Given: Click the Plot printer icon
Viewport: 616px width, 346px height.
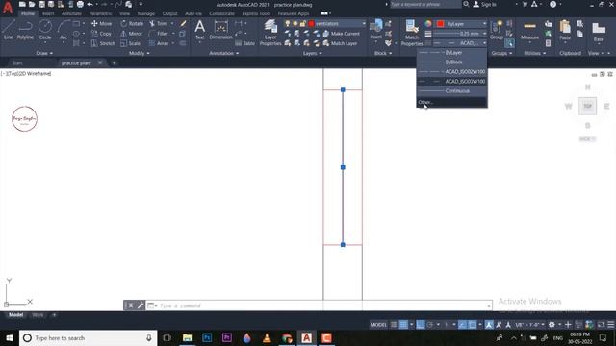Looking at the screenshot, I should (x=80, y=4).
